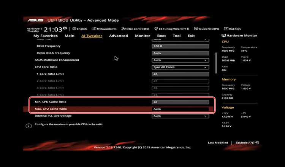Viewport: 285px width, 167px height.
Task: Open the Main tab
Action: (x=70, y=36)
